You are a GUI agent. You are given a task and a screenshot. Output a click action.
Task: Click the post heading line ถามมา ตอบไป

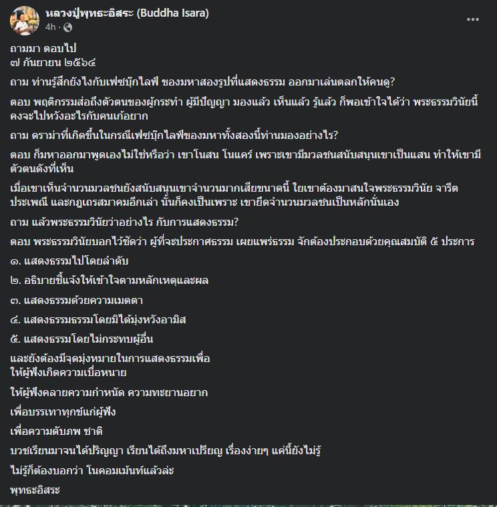pyautogui.click(x=43, y=48)
